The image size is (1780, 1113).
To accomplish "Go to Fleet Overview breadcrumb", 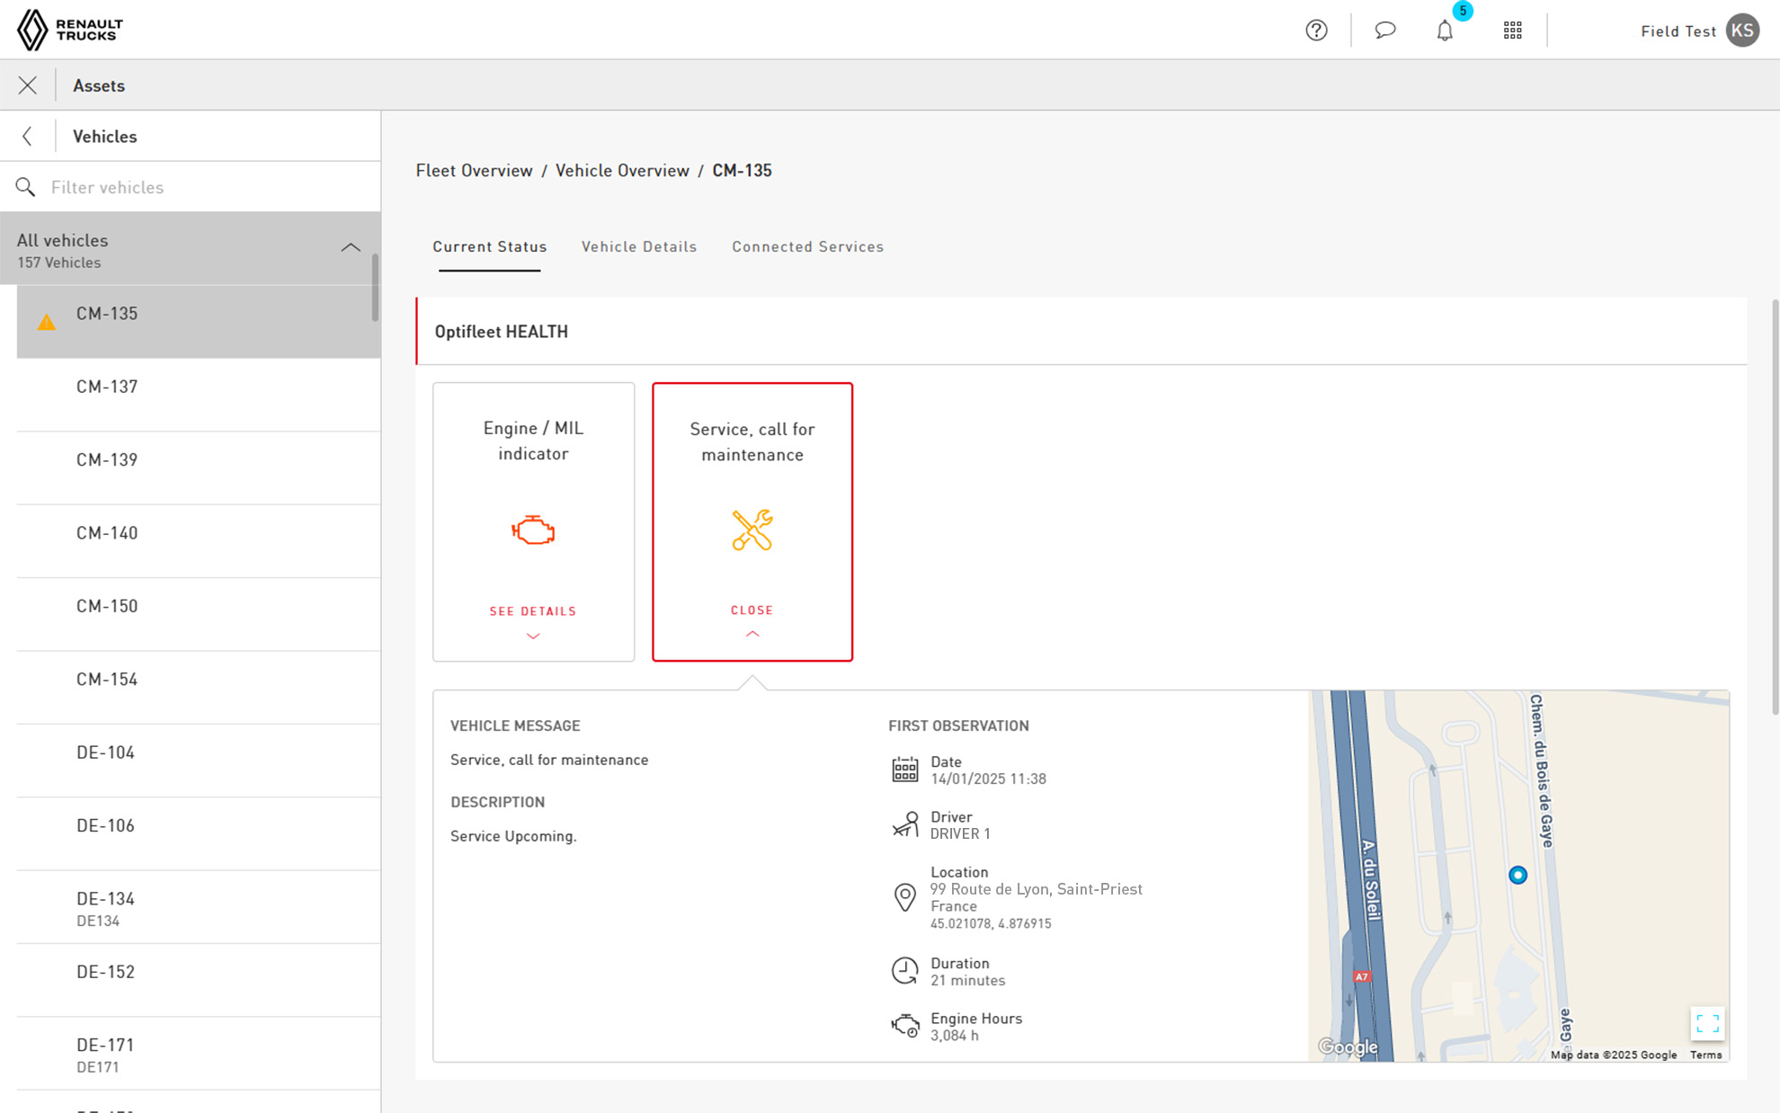I will point(474,171).
